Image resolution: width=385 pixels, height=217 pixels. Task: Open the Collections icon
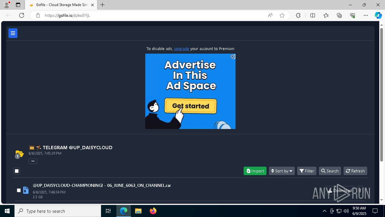click(339, 15)
